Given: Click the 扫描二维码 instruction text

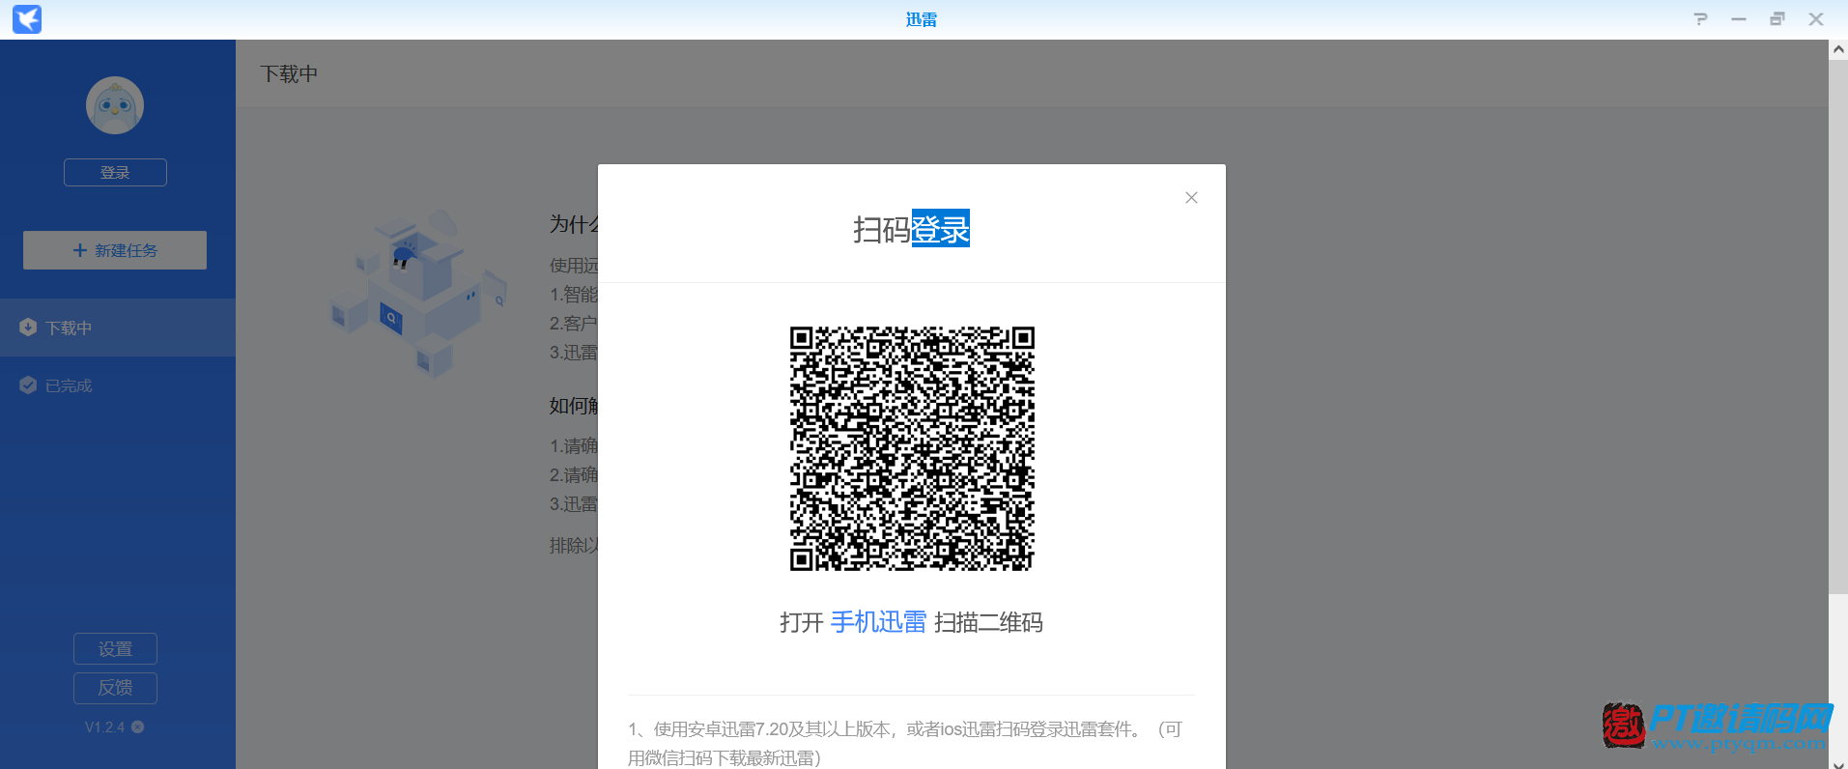Looking at the screenshot, I should tap(988, 622).
